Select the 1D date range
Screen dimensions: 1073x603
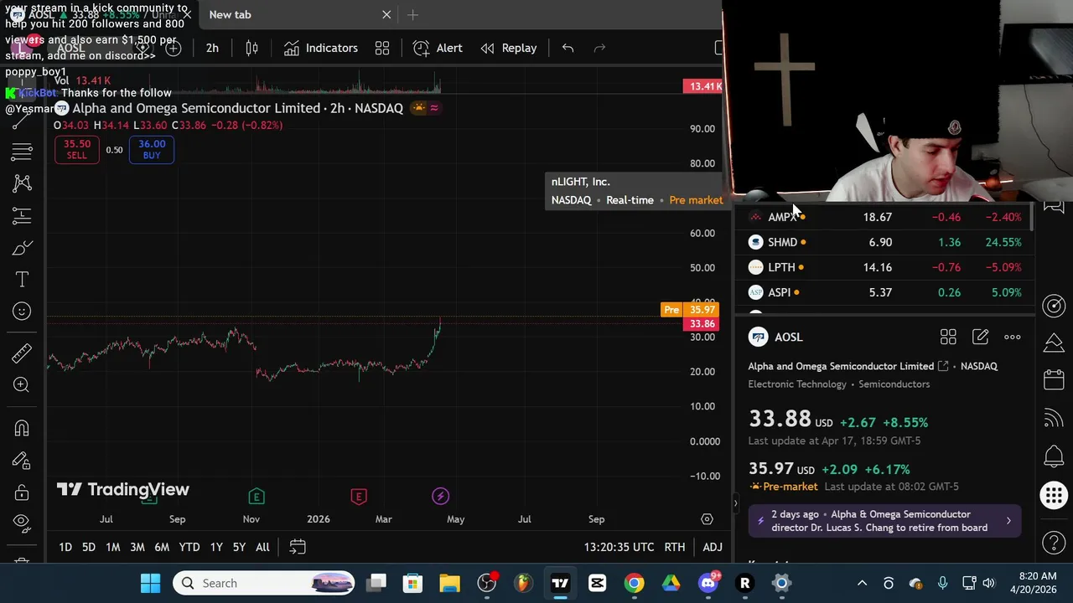click(65, 547)
